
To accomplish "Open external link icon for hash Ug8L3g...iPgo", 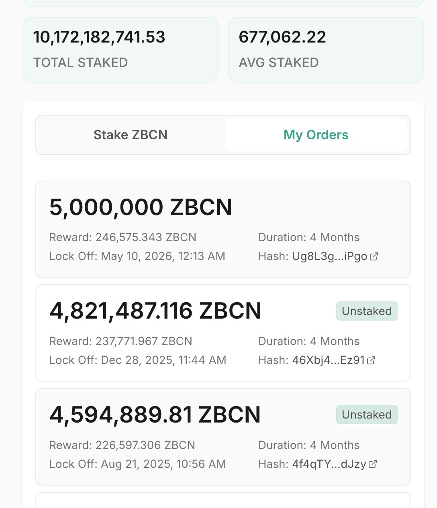I will (x=374, y=256).
